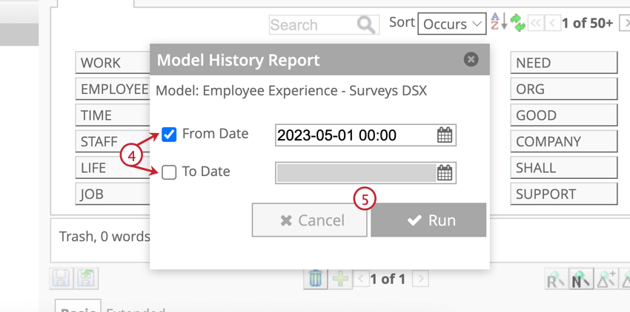Image resolution: width=630 pixels, height=312 pixels.
Task: Click the green plus add icon
Action: point(340,279)
